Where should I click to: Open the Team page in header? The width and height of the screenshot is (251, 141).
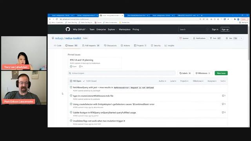coord(92,29)
